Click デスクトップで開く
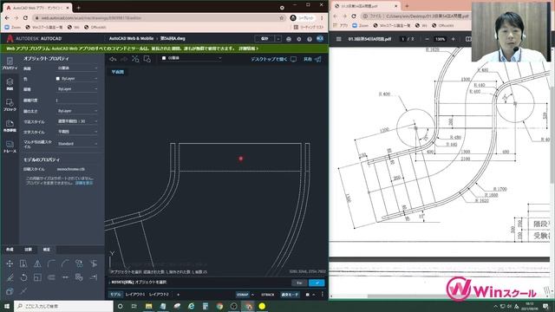Viewport: 555px width, 312px height. coord(274,59)
